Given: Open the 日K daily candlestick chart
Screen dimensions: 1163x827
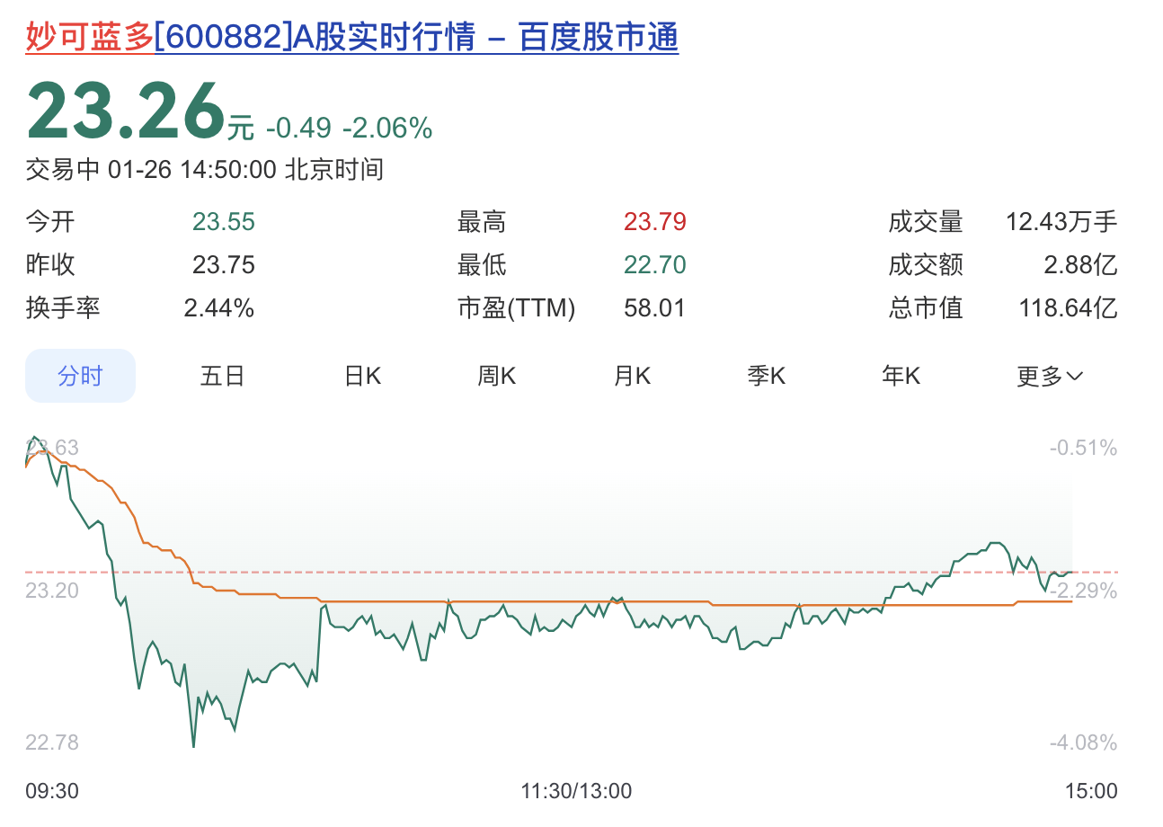Looking at the screenshot, I should (x=360, y=376).
